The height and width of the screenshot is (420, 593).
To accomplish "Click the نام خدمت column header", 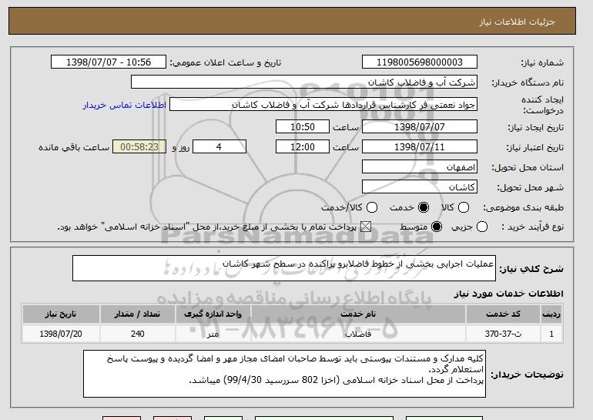I will 358,314.
